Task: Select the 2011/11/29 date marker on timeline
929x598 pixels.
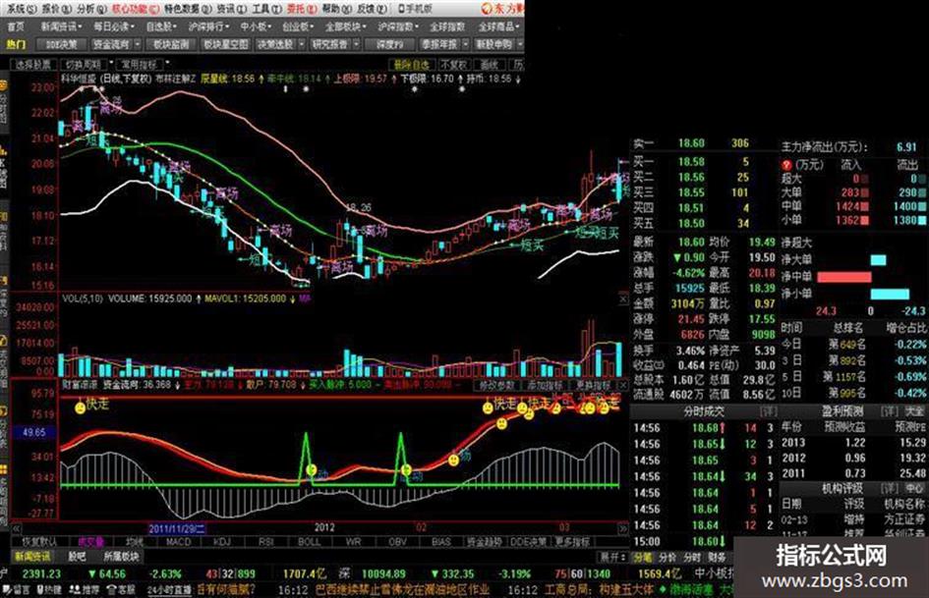Action: [177, 528]
